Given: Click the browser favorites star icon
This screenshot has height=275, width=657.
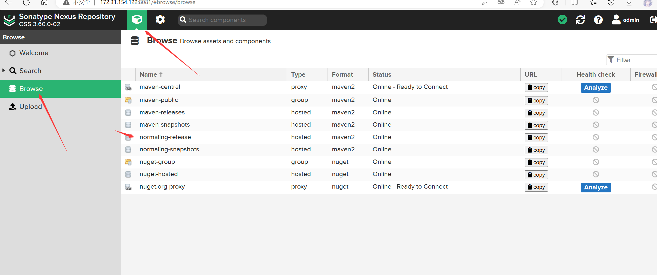Looking at the screenshot, I should [x=533, y=3].
